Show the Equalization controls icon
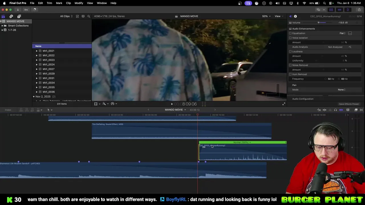365x205 pixels. click(x=350, y=33)
